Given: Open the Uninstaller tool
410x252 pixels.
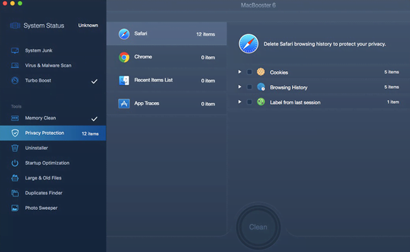Looking at the screenshot, I should [53, 148].
